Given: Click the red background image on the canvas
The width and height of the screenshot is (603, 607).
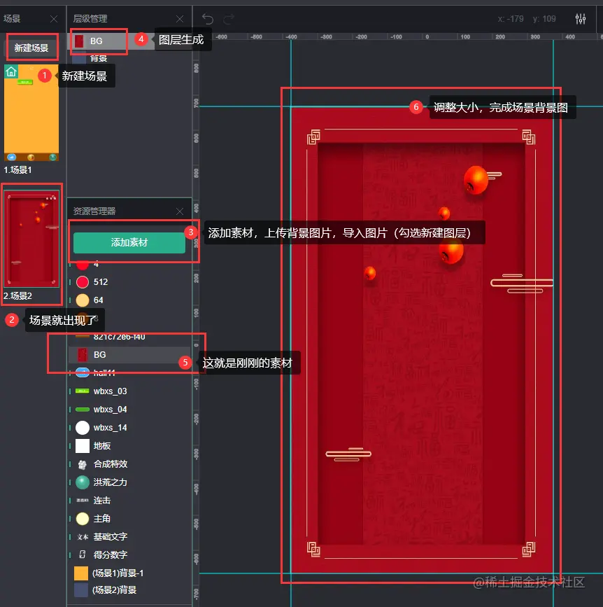Looking at the screenshot, I should click(x=422, y=340).
